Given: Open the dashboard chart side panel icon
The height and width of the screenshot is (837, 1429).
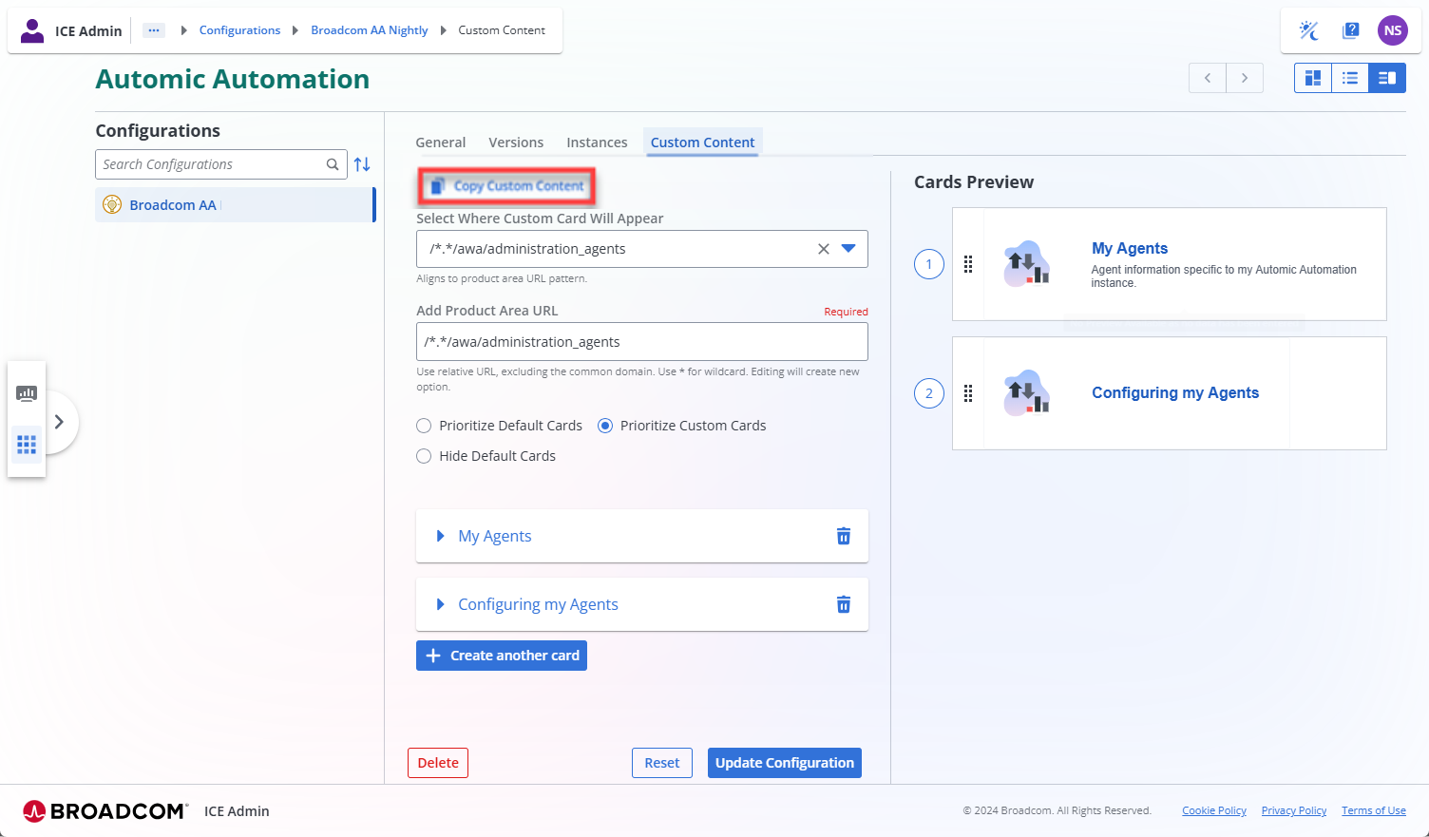Looking at the screenshot, I should (27, 393).
